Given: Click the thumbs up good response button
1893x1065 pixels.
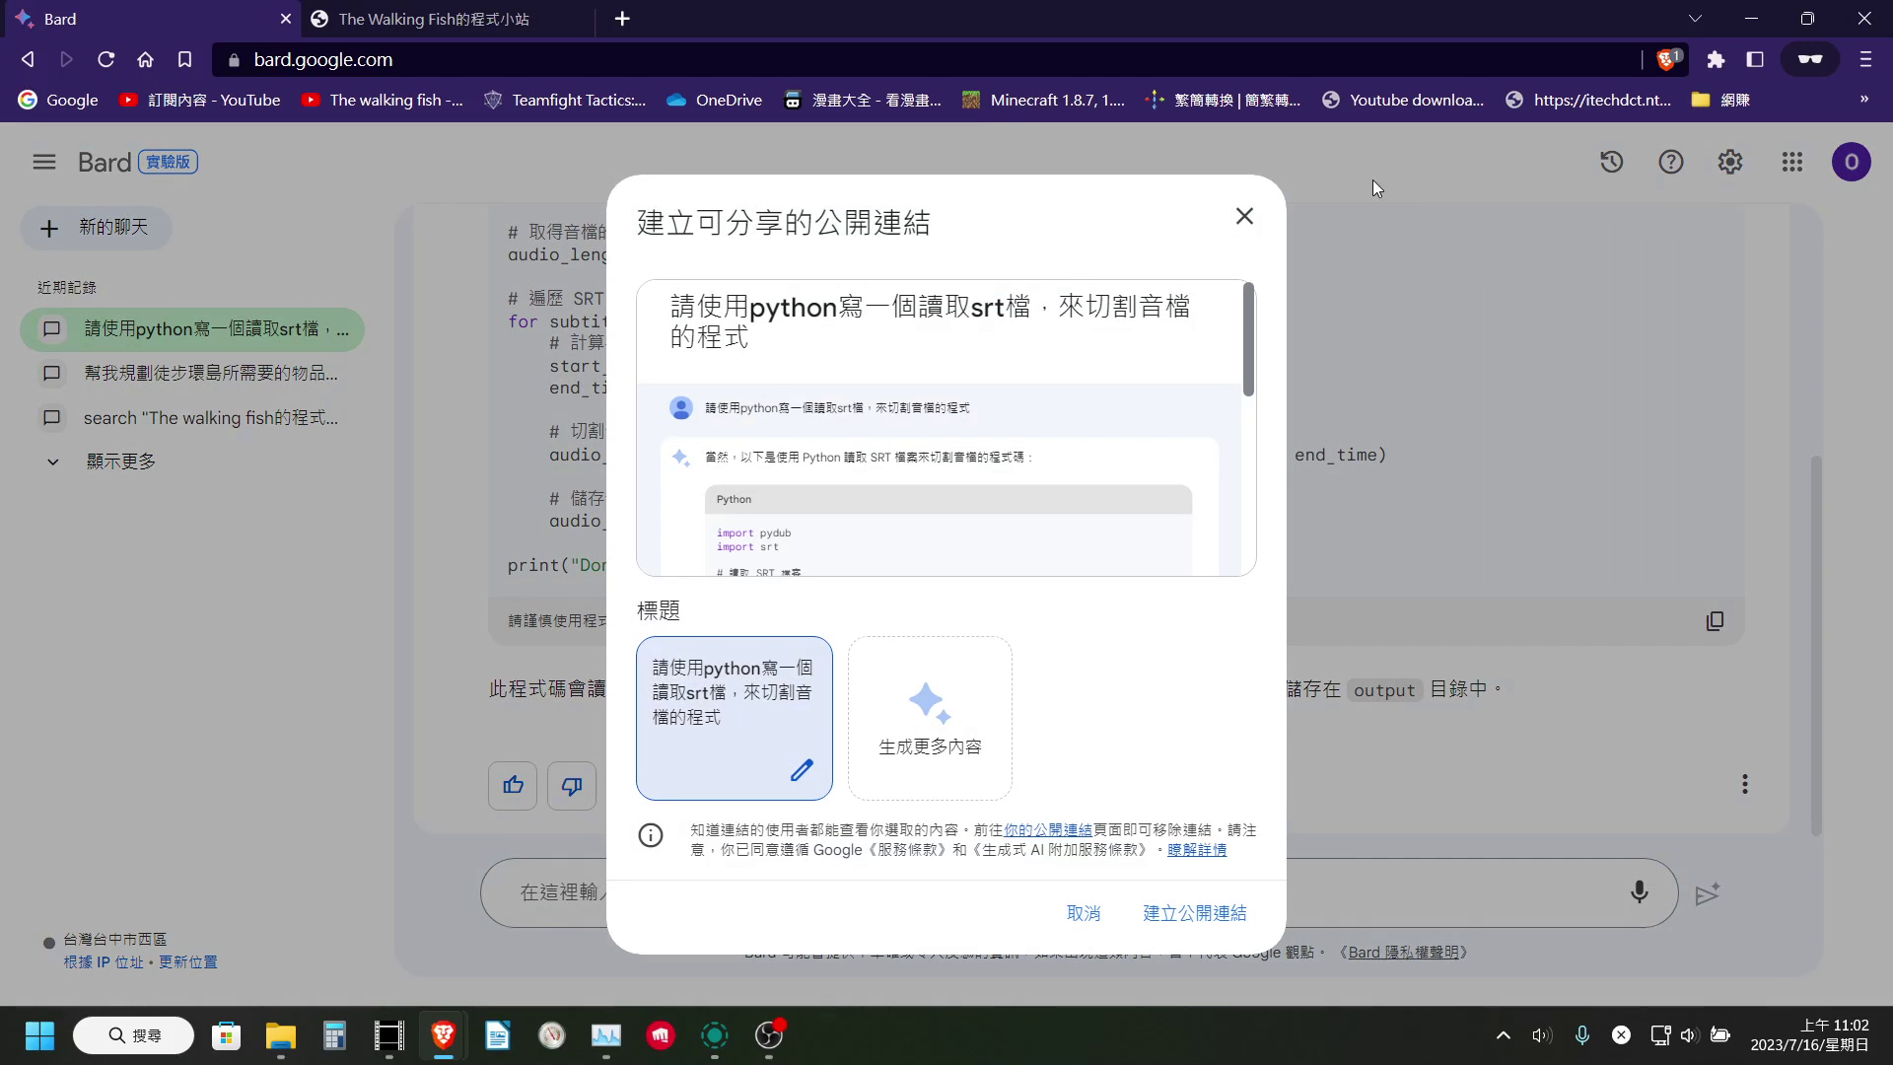Looking at the screenshot, I should [513, 786].
